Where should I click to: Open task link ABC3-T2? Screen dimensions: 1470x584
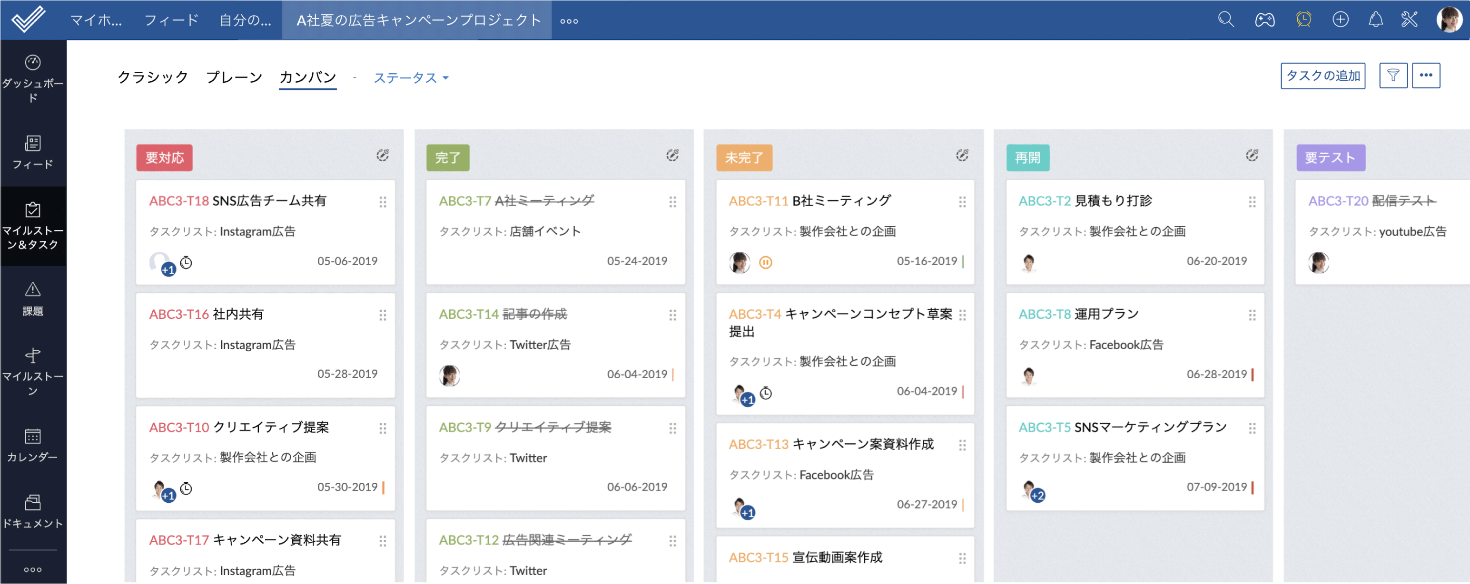point(1044,201)
